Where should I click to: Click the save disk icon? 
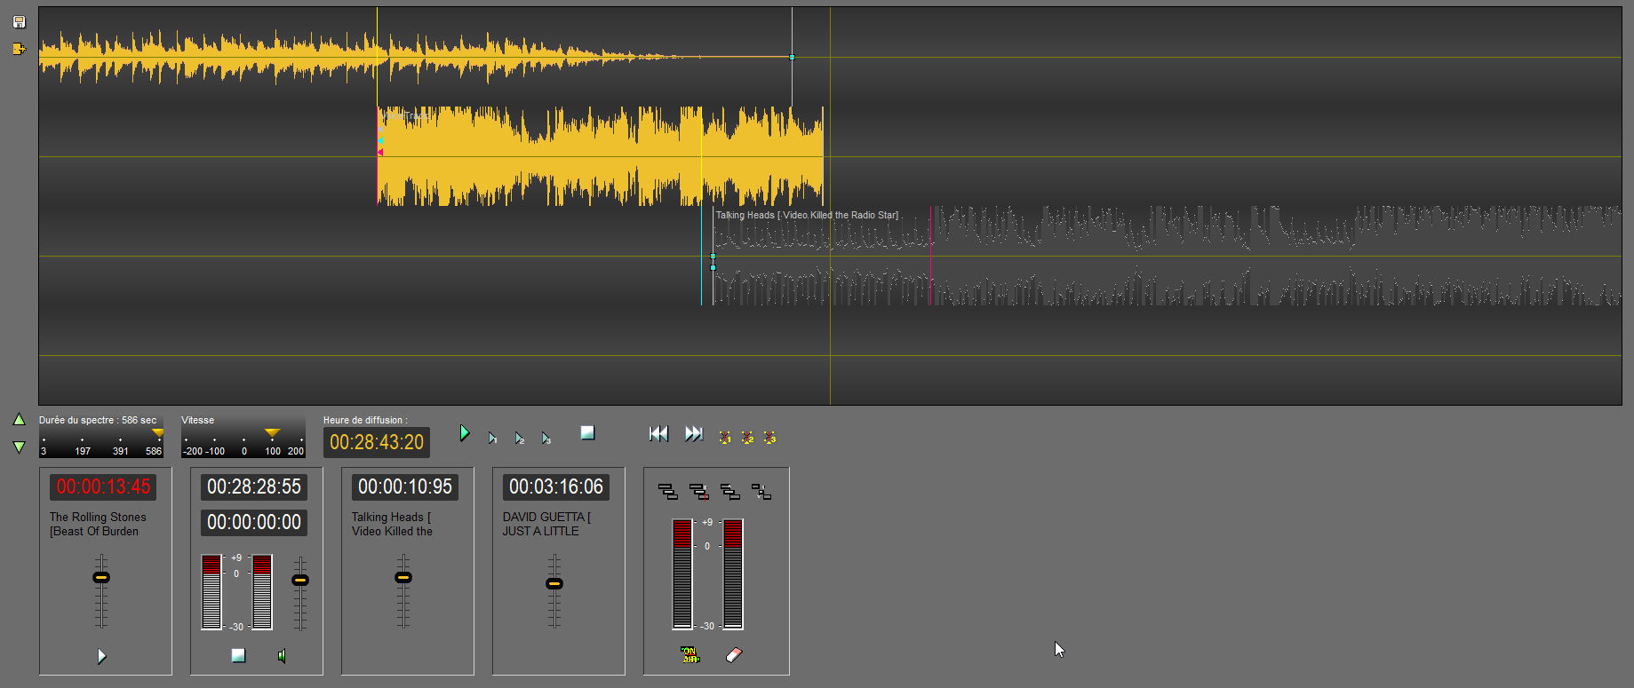click(20, 22)
